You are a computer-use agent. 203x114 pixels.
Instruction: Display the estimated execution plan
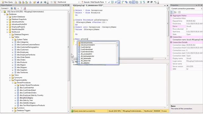112,2
